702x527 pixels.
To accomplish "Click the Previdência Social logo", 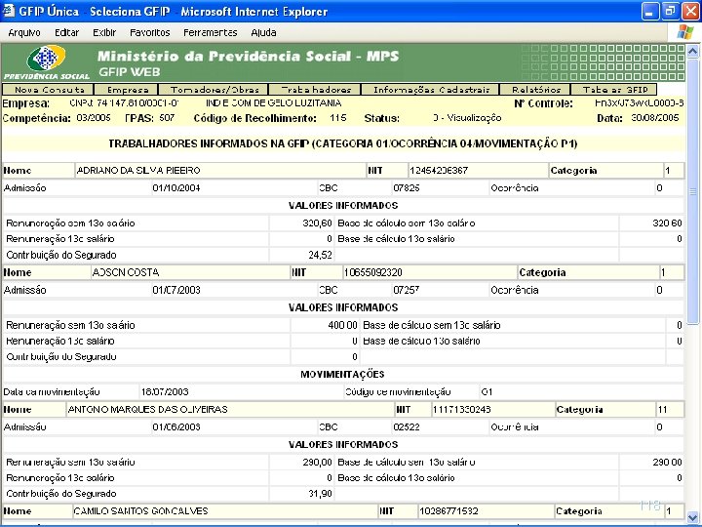I will click(x=47, y=62).
